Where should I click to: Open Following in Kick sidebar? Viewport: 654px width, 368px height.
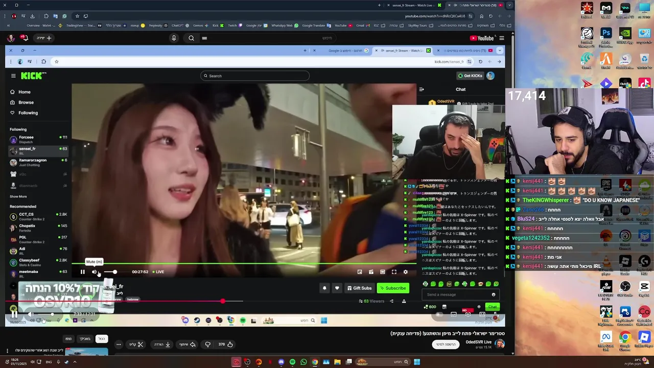tap(24, 112)
